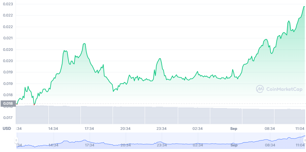
Task: Click 20:34 on the main chart time axis
Action: (x=125, y=129)
